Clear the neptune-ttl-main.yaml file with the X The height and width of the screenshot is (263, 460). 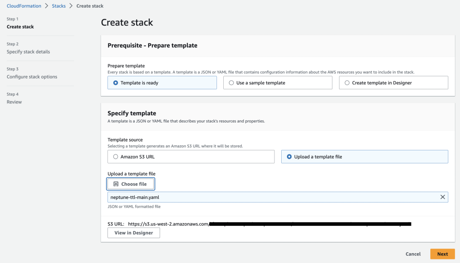click(x=442, y=197)
